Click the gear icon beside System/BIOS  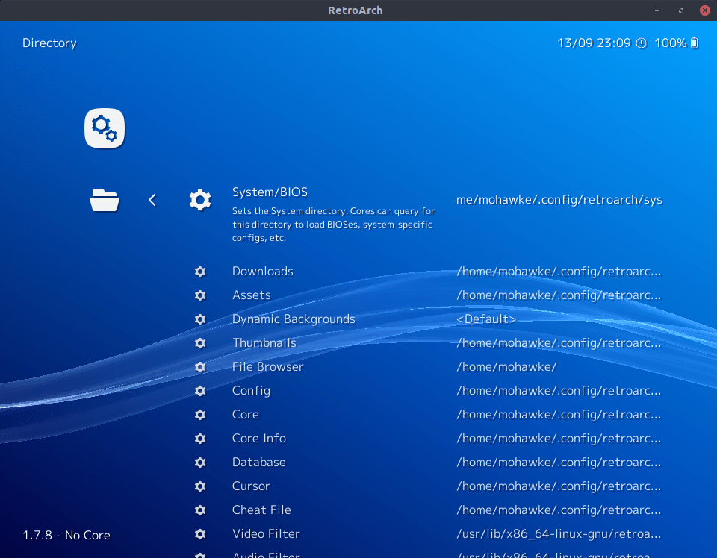pos(200,200)
